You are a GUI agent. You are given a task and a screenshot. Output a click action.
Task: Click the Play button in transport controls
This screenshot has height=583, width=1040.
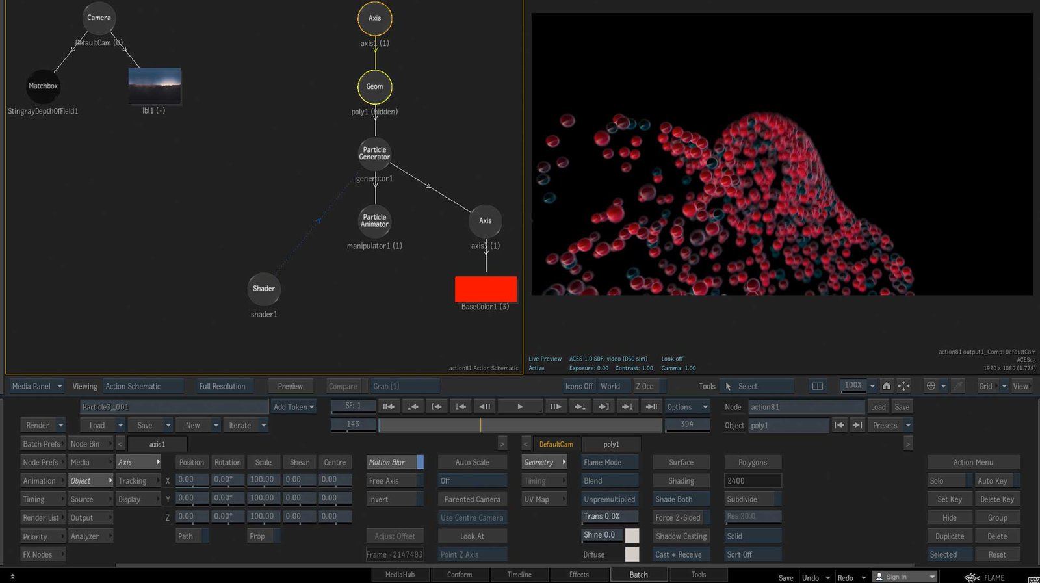(x=519, y=407)
